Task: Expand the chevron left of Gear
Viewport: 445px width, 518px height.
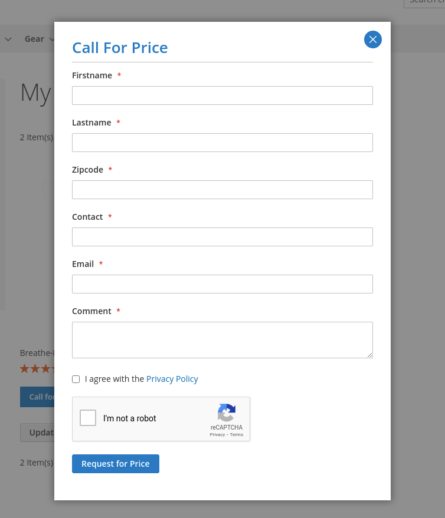Action: [8, 39]
